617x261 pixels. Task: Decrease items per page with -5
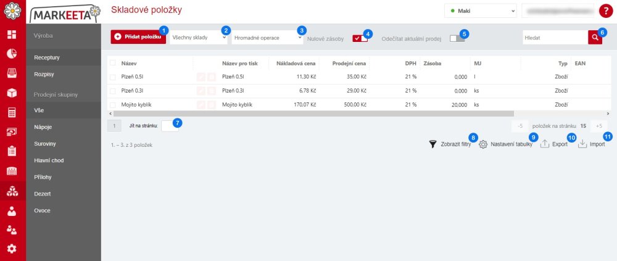520,126
